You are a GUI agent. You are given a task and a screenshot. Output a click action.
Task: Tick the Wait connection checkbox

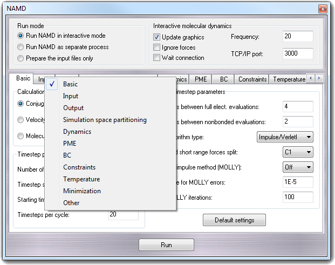(157, 58)
